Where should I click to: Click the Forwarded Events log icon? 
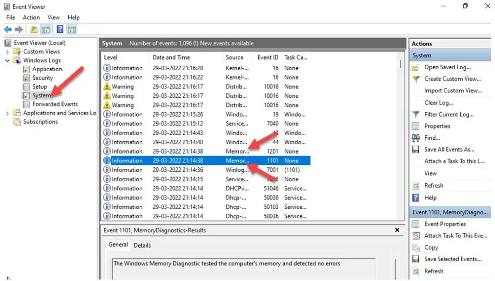point(27,104)
